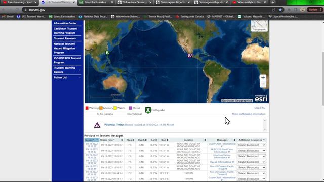Image resolution: width=324 pixels, height=182 pixels.
Task: Open U.S. Tsunami Warning bookmark
Action: coord(31,17)
